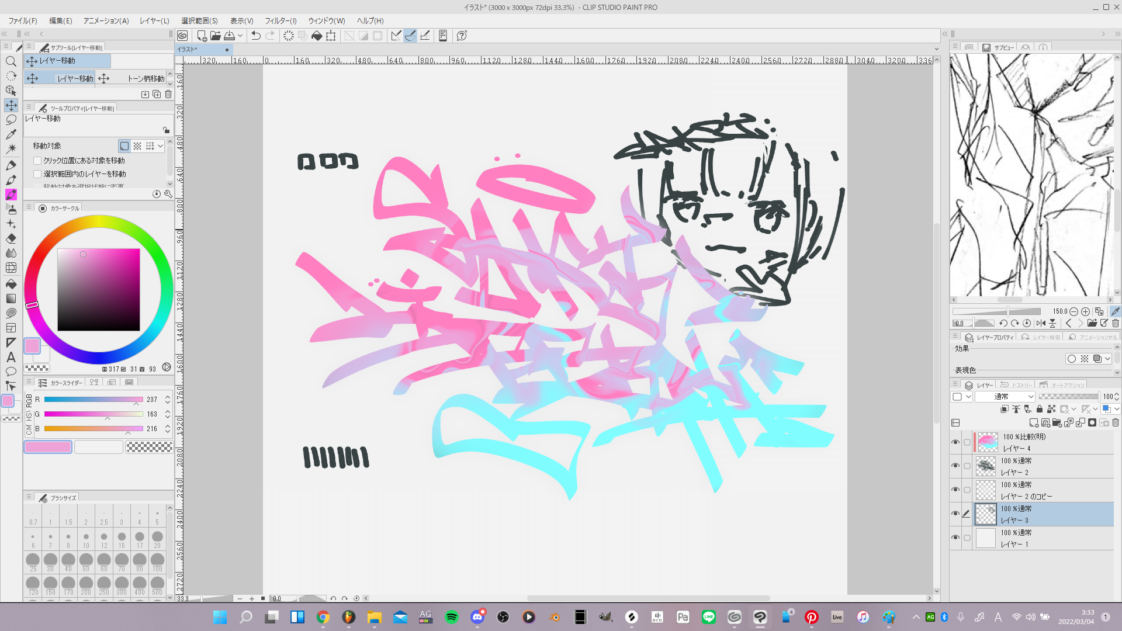Enable 選択範囲内のレイヤーを移動 checkbox

tap(37, 174)
